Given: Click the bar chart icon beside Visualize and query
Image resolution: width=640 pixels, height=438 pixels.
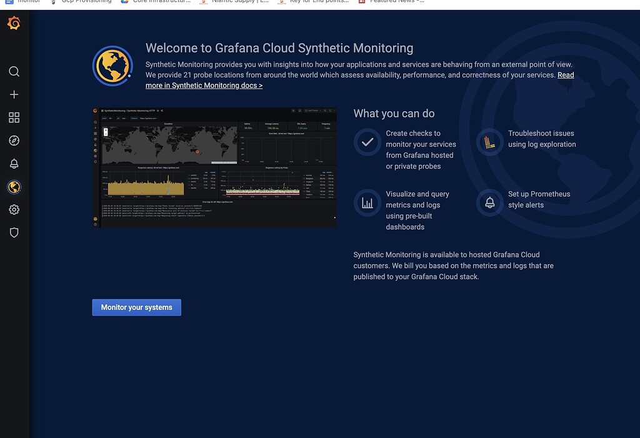Looking at the screenshot, I should (367, 202).
